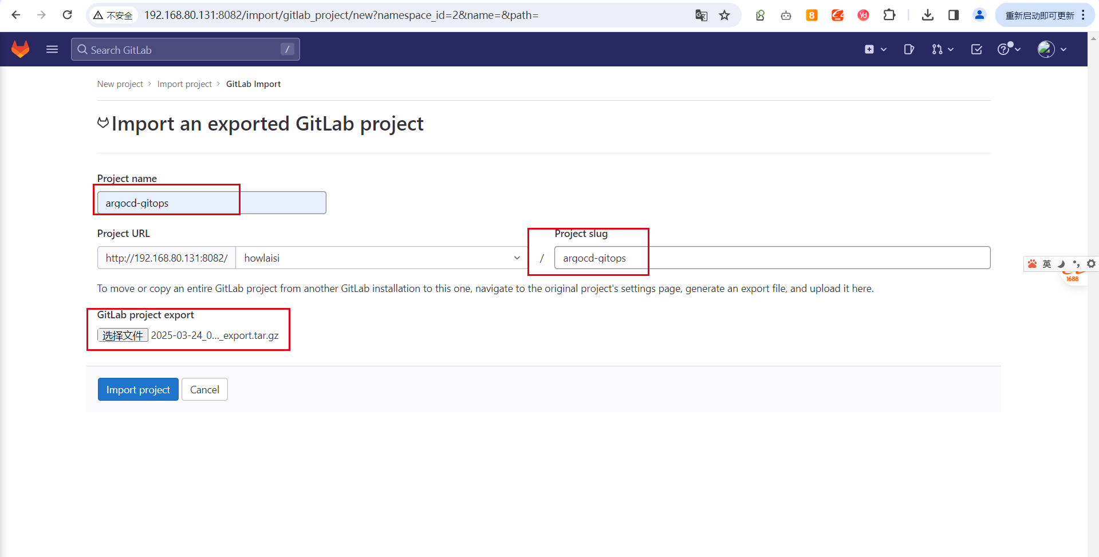Open the howlaisi namespace dropdown

[x=381, y=258]
